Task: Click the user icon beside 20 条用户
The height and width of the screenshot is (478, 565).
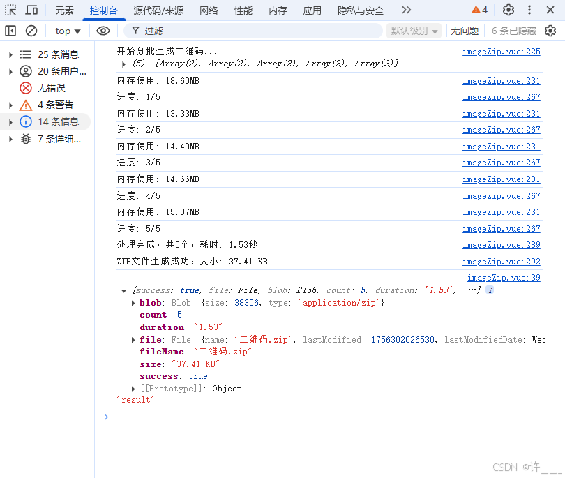Action: coord(26,71)
